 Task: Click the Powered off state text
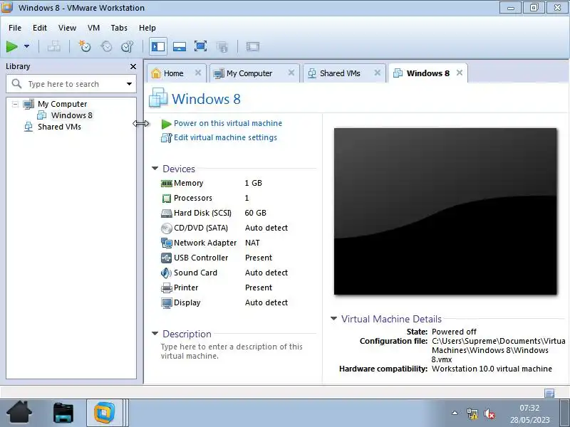coord(454,332)
